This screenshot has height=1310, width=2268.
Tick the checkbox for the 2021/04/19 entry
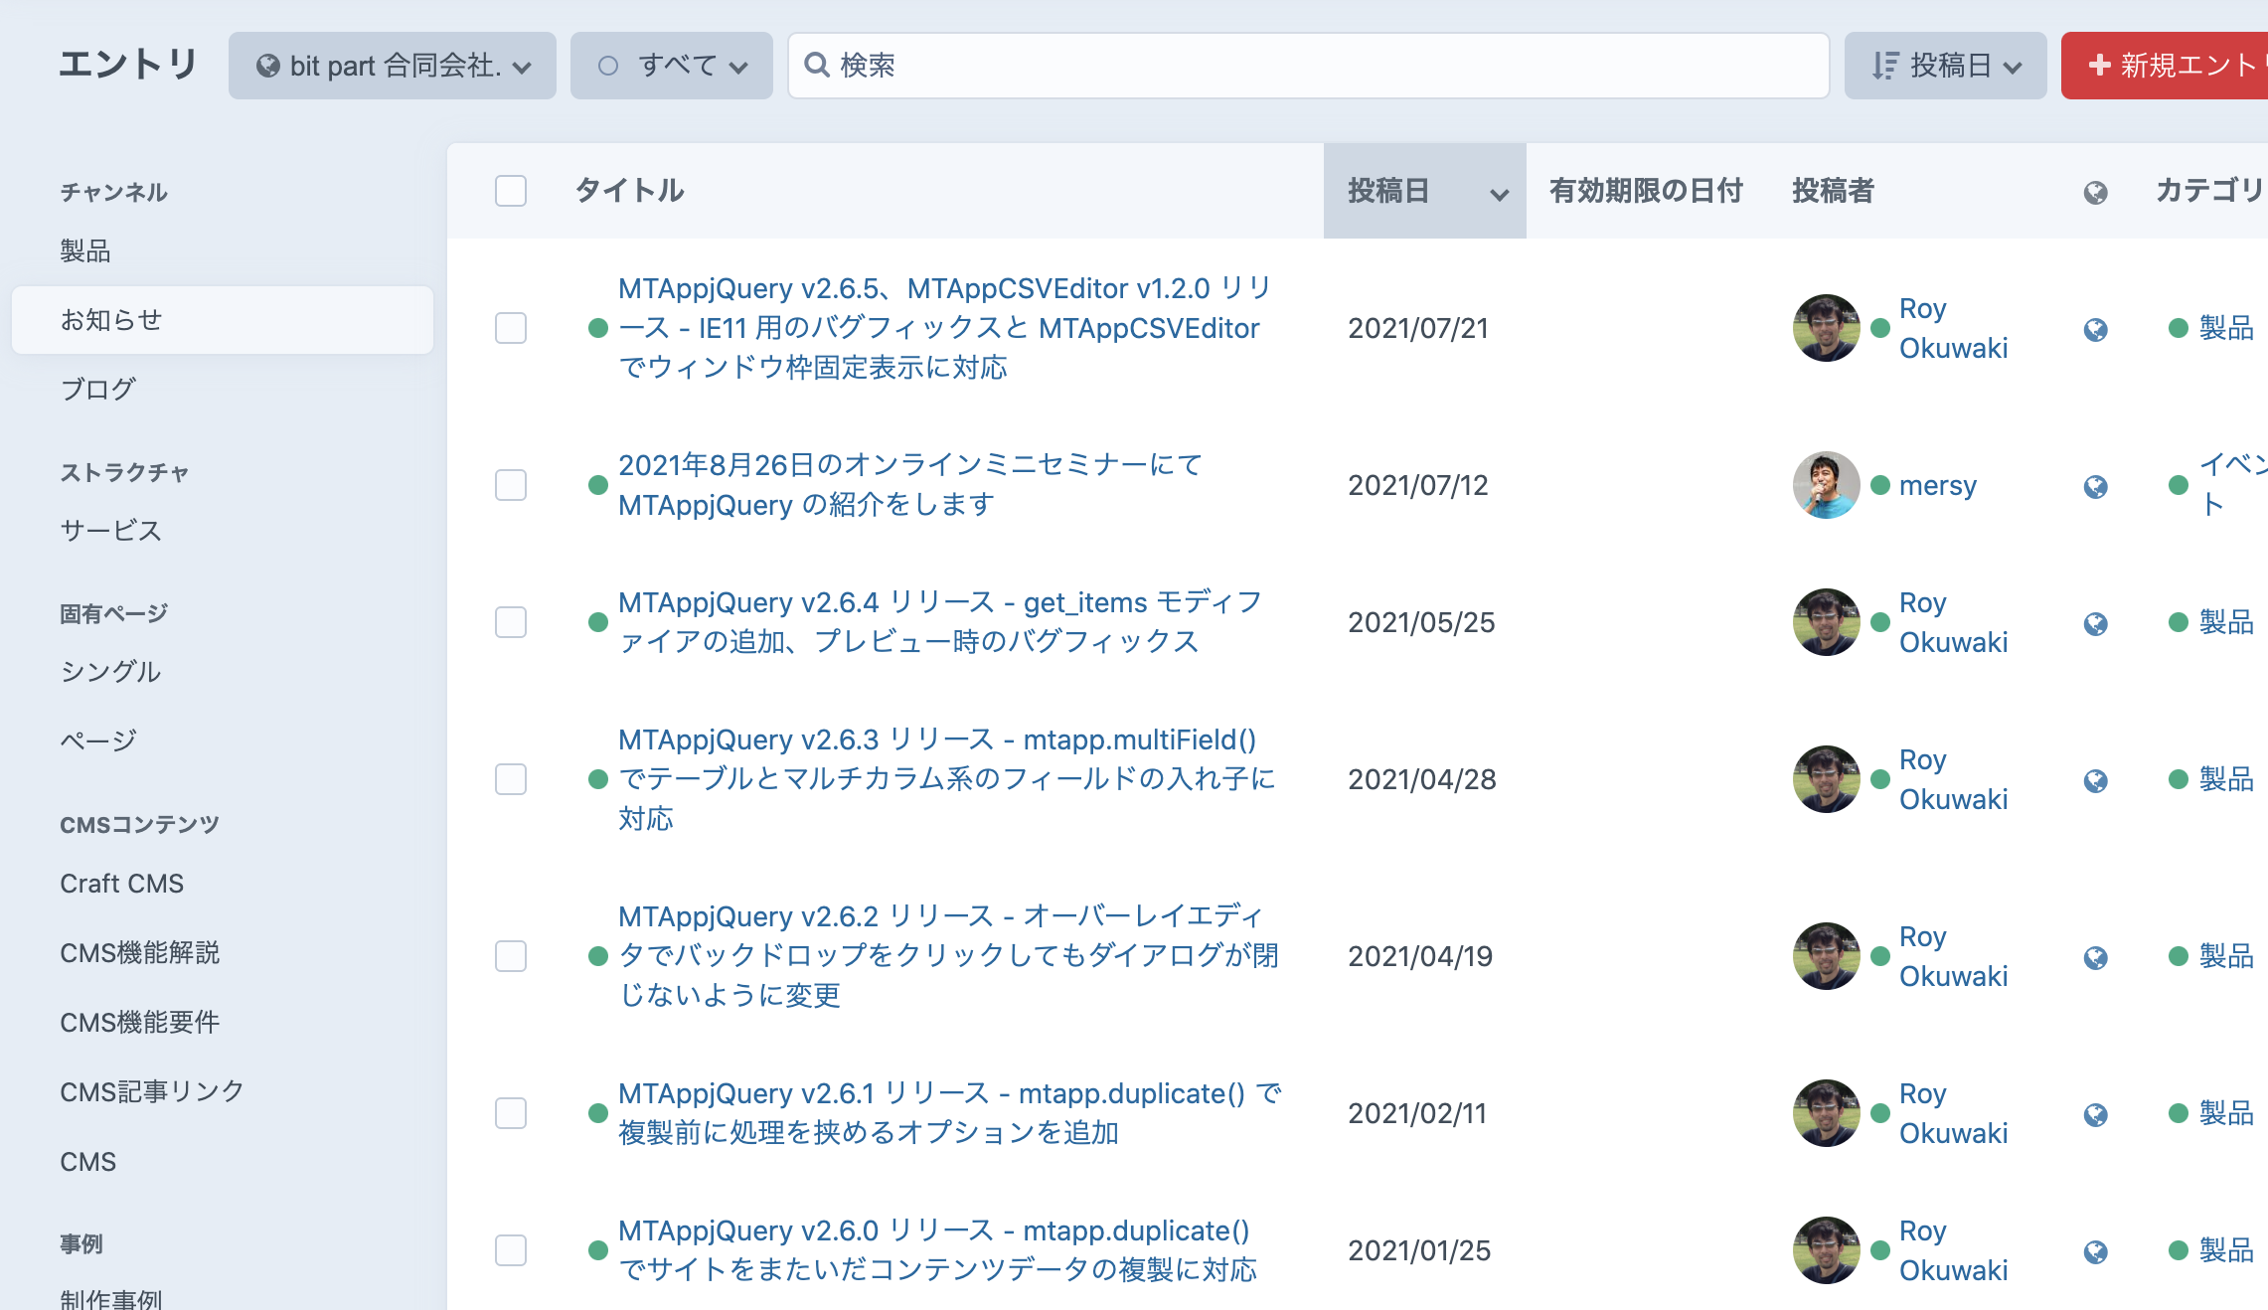click(511, 956)
